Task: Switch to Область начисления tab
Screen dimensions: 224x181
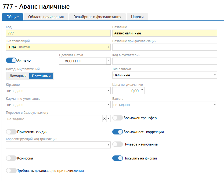Action: click(x=46, y=17)
